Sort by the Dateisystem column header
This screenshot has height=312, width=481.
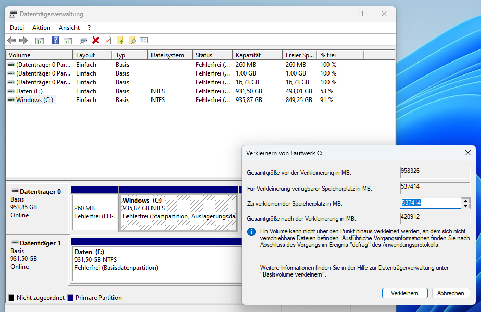[x=170, y=55]
